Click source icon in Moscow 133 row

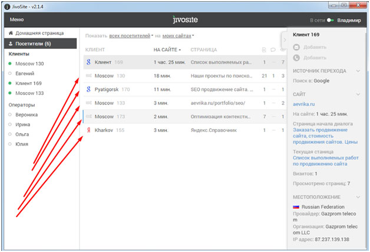pyautogui.click(x=88, y=103)
